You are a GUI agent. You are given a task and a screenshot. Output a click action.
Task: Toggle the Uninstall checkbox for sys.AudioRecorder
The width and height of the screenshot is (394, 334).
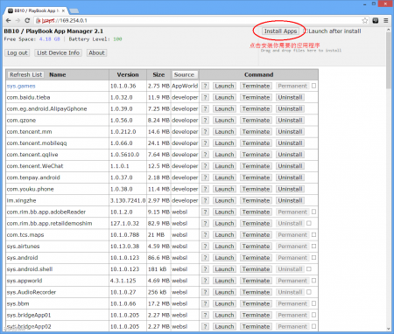(x=309, y=292)
